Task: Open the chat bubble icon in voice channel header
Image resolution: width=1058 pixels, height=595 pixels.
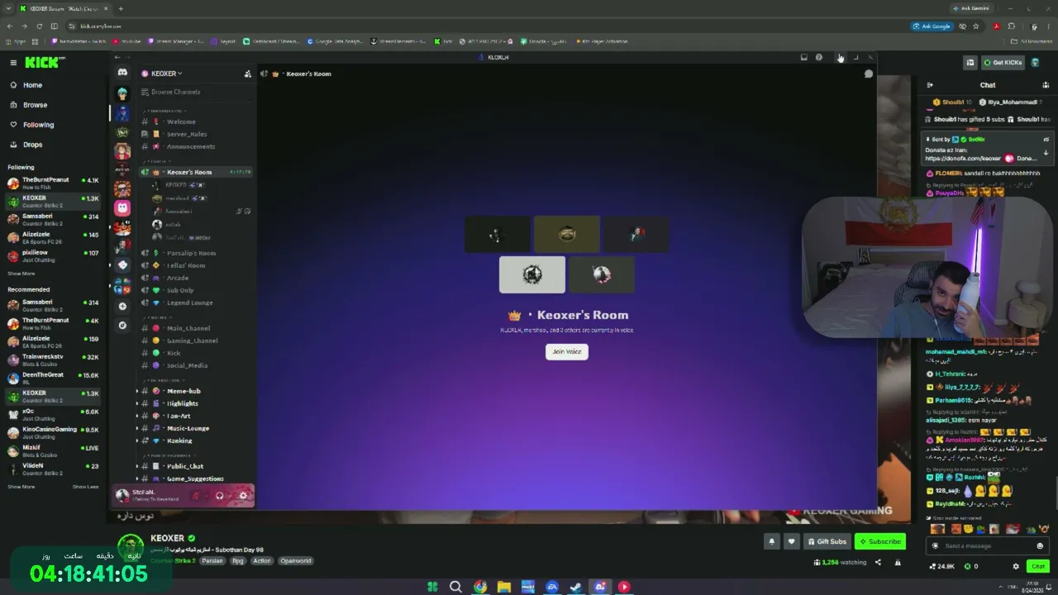Action: click(x=868, y=74)
